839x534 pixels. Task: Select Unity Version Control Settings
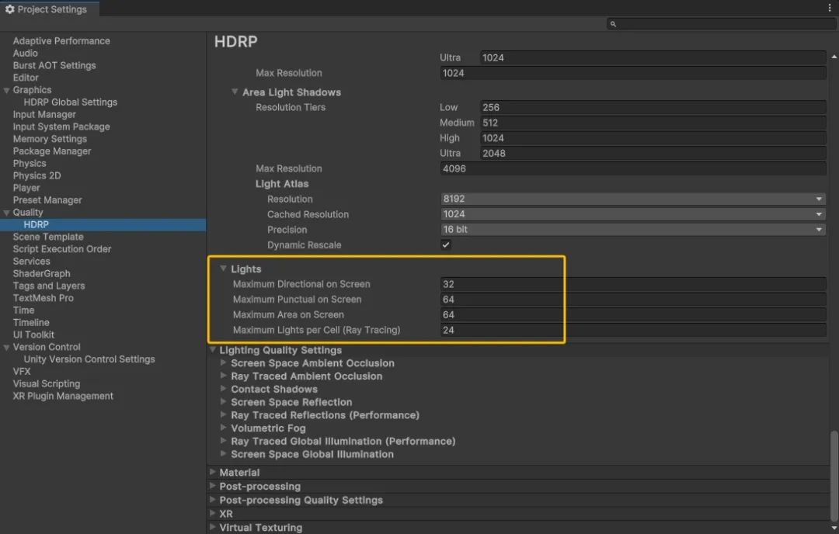[x=89, y=359]
